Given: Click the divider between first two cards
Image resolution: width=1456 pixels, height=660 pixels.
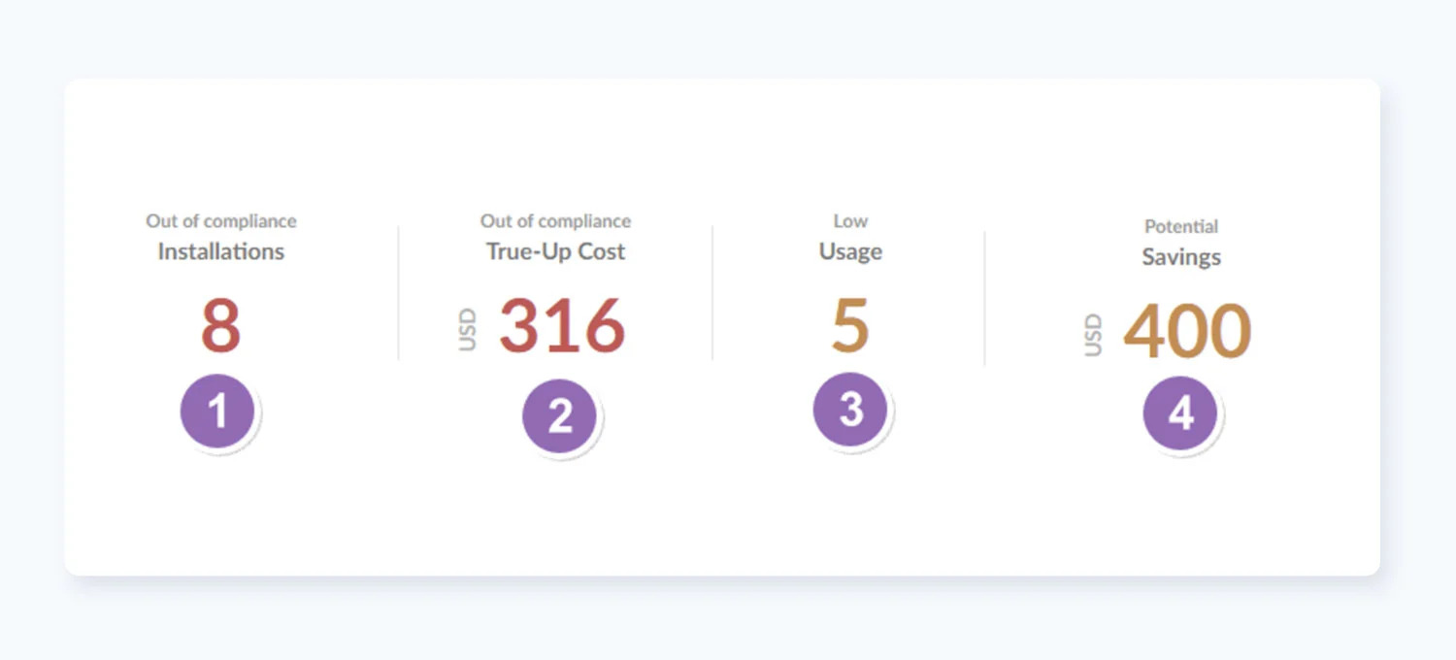Looking at the screenshot, I should (x=398, y=291).
